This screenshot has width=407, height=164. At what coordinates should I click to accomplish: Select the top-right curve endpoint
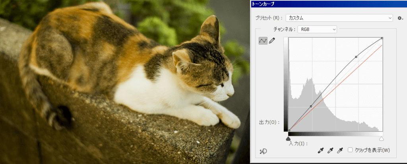(x=382, y=38)
